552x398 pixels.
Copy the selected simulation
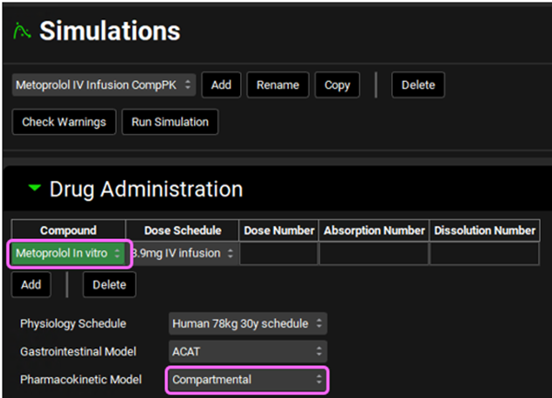337,85
